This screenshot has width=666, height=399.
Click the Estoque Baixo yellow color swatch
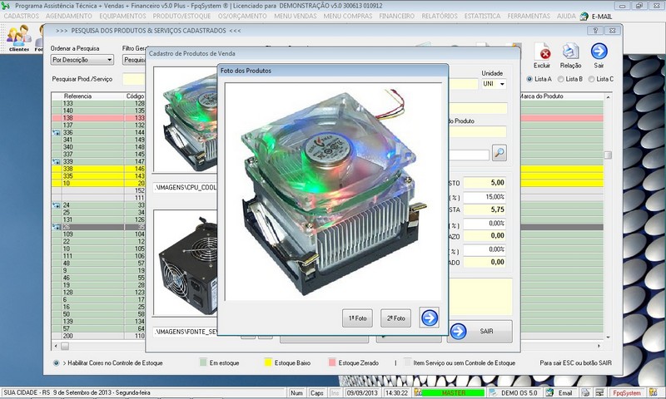pos(267,362)
